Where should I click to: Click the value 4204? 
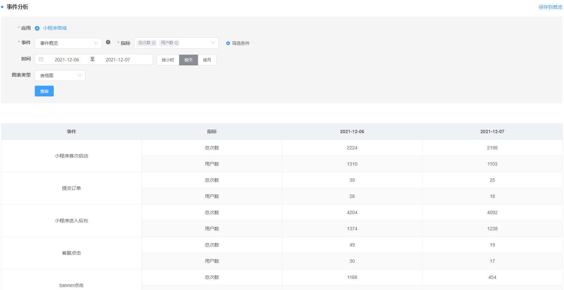pyautogui.click(x=352, y=212)
